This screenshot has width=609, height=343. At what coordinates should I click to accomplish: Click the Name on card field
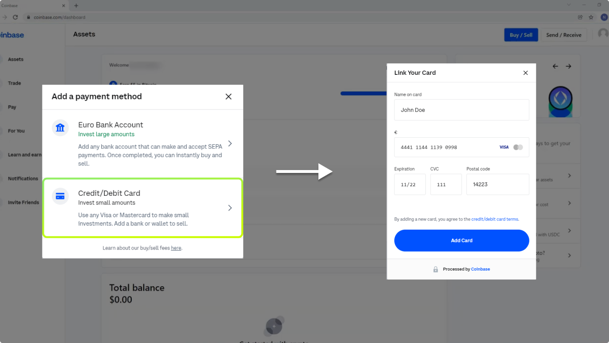coord(462,110)
